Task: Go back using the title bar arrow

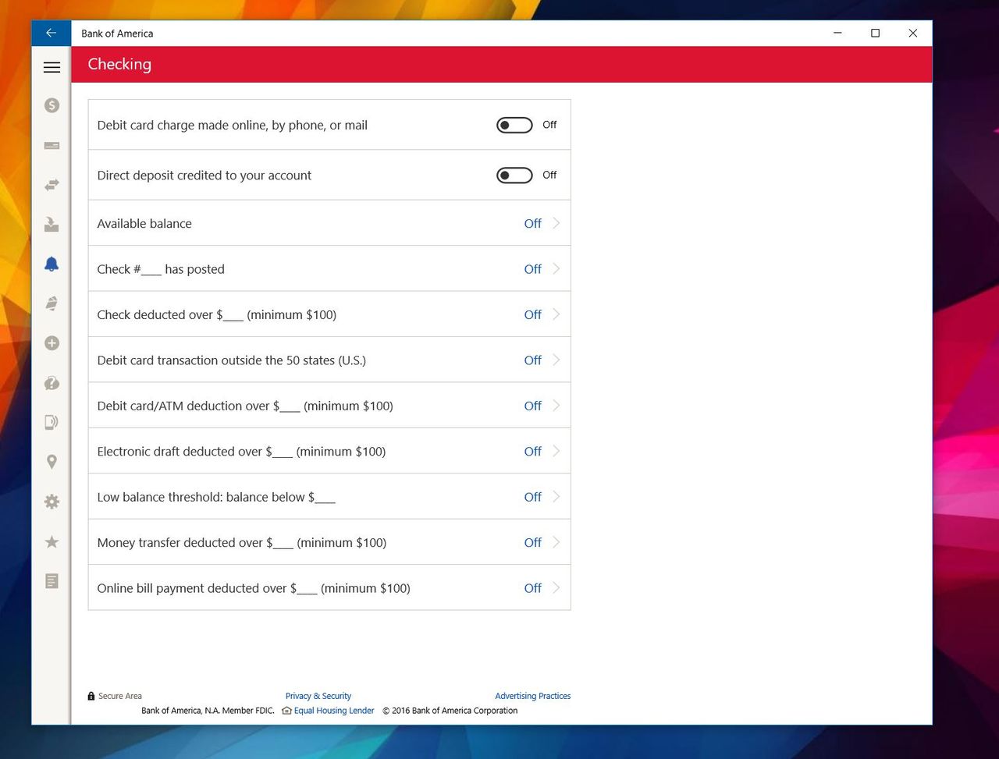Action: pos(51,33)
